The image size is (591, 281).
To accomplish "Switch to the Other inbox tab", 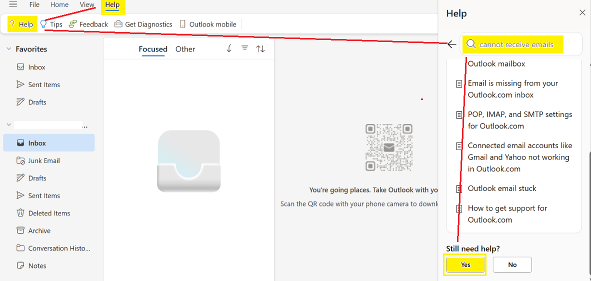I will coord(185,49).
